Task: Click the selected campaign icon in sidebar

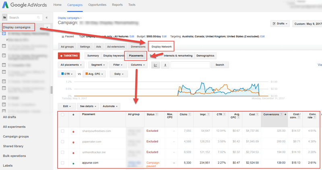Action: click(4, 33)
